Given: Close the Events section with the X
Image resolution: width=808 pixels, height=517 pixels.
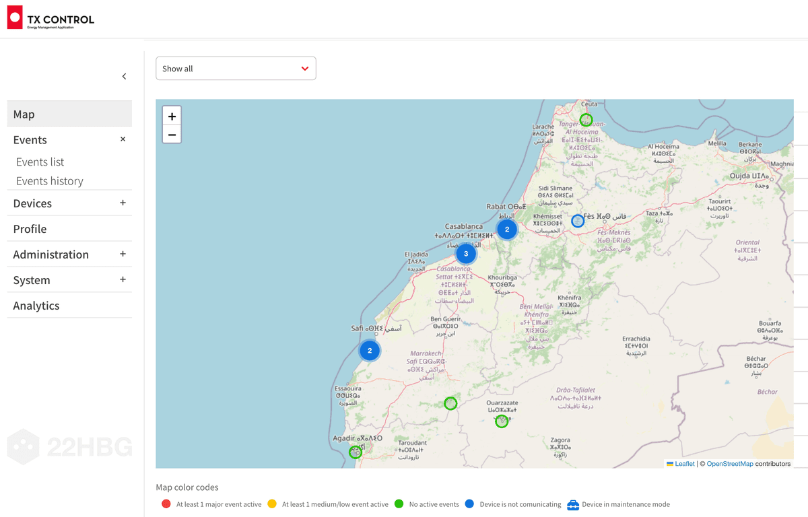Looking at the screenshot, I should point(123,139).
